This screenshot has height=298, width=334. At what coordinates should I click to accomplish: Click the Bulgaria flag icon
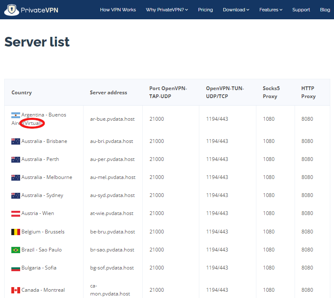click(16, 268)
